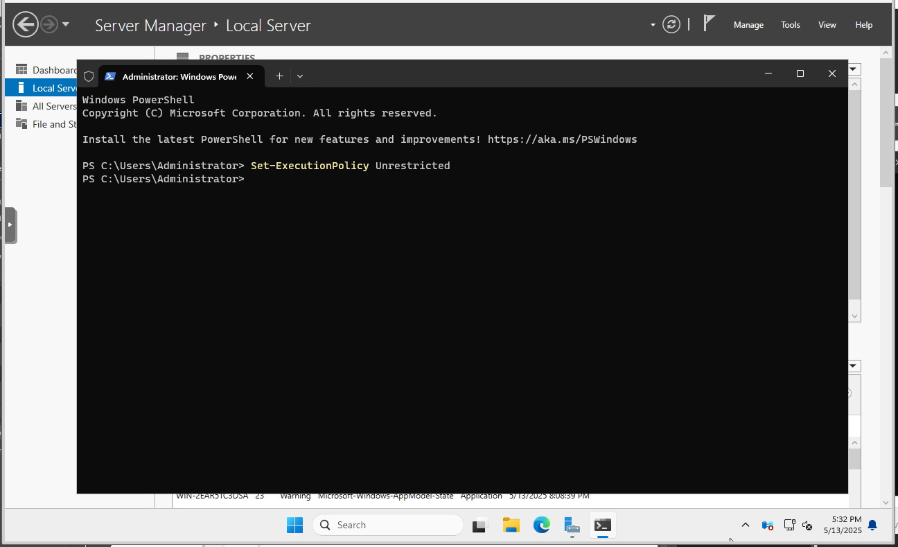Click the Windows Terminal taskbar icon

click(602, 525)
